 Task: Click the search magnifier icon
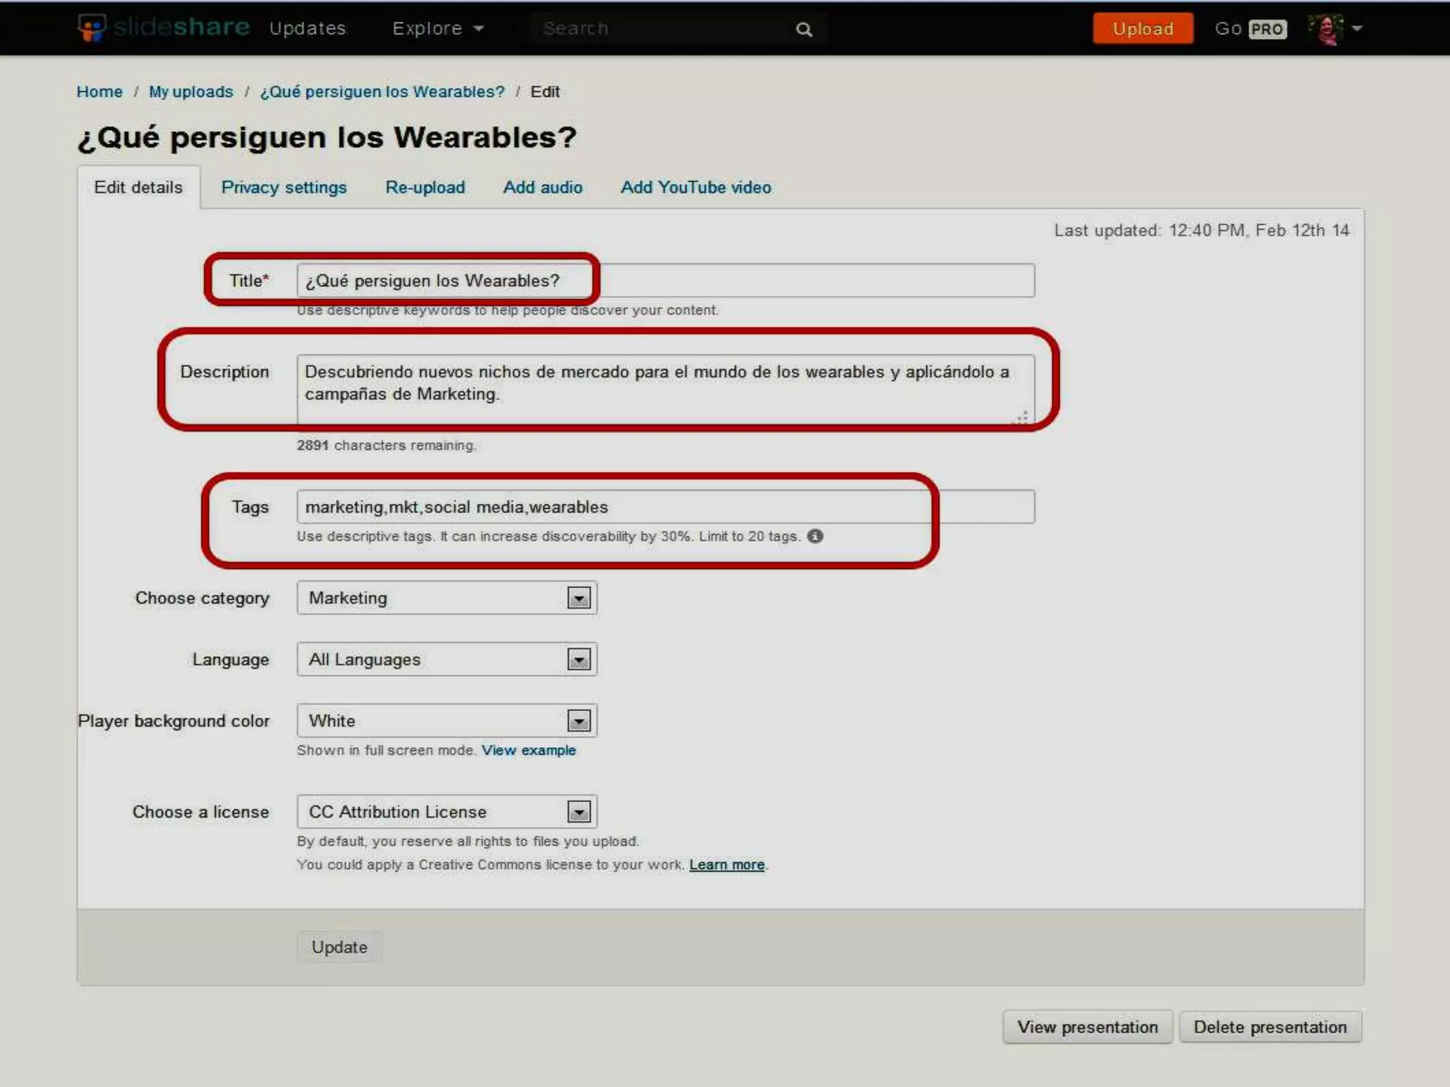(804, 30)
